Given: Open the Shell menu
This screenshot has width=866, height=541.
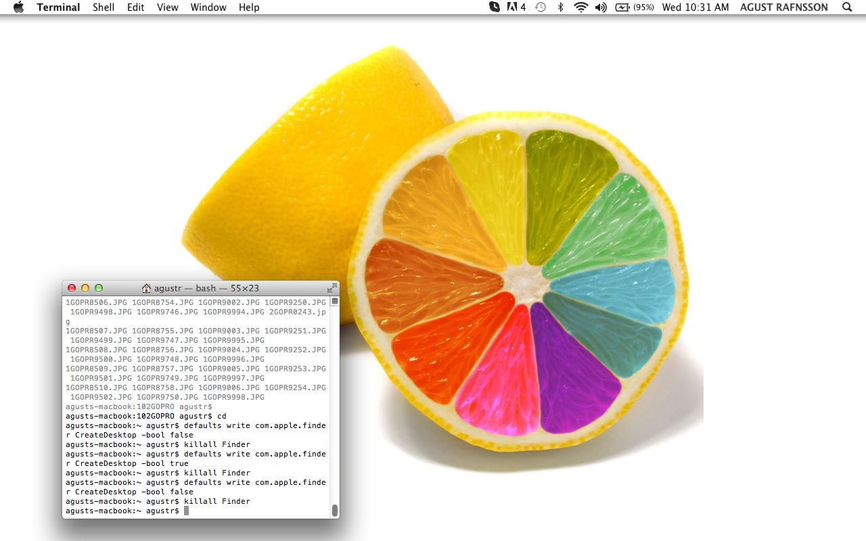Looking at the screenshot, I should pos(104,7).
